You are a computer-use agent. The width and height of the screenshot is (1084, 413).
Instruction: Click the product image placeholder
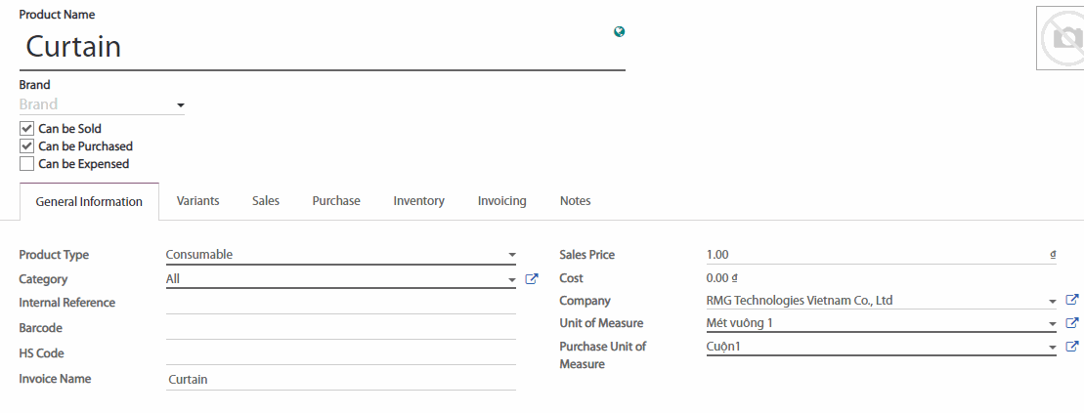click(x=1061, y=38)
